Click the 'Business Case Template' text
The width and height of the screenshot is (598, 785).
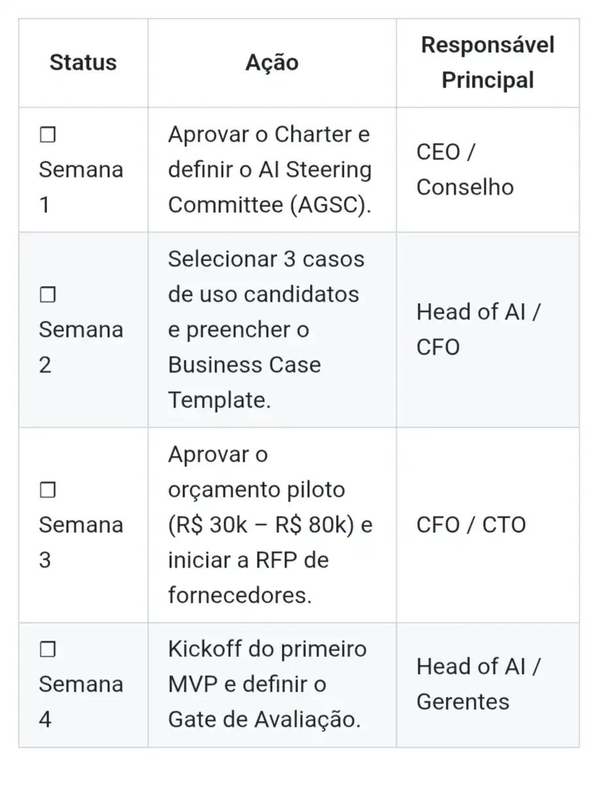pyautogui.click(x=244, y=382)
